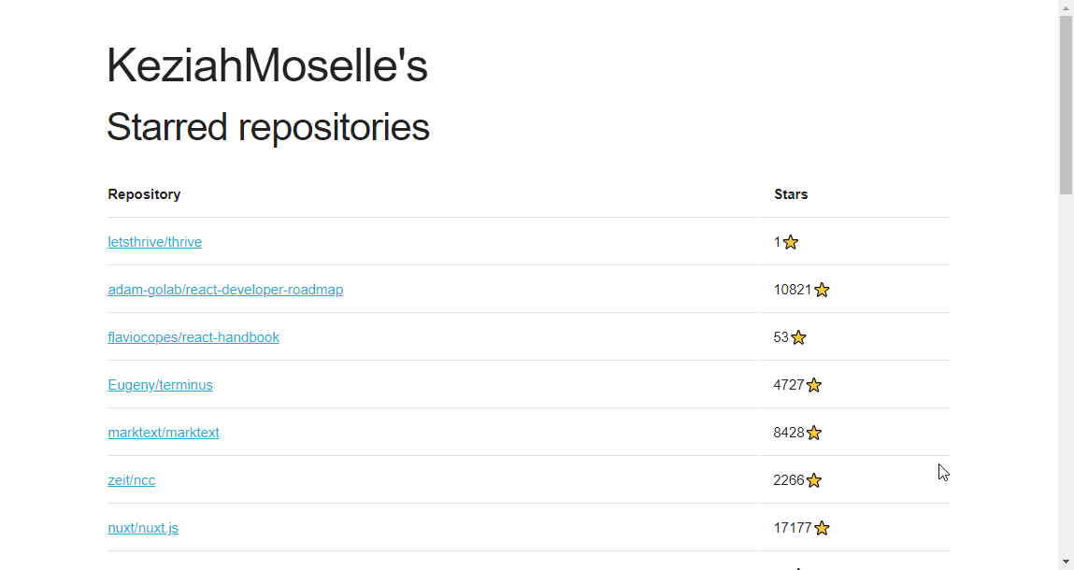Open the zeit/ncc repository link
1074x570 pixels.
[x=131, y=480]
